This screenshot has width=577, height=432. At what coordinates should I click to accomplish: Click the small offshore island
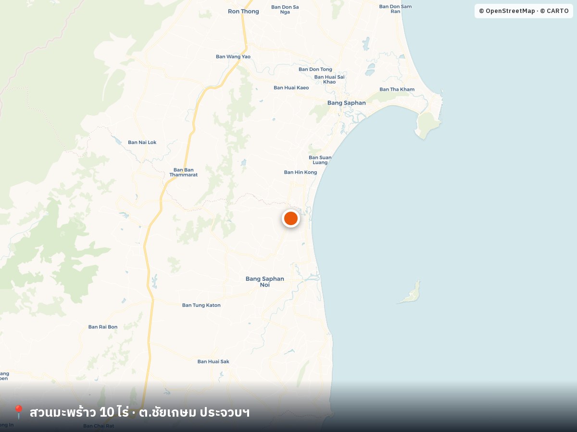(410, 294)
